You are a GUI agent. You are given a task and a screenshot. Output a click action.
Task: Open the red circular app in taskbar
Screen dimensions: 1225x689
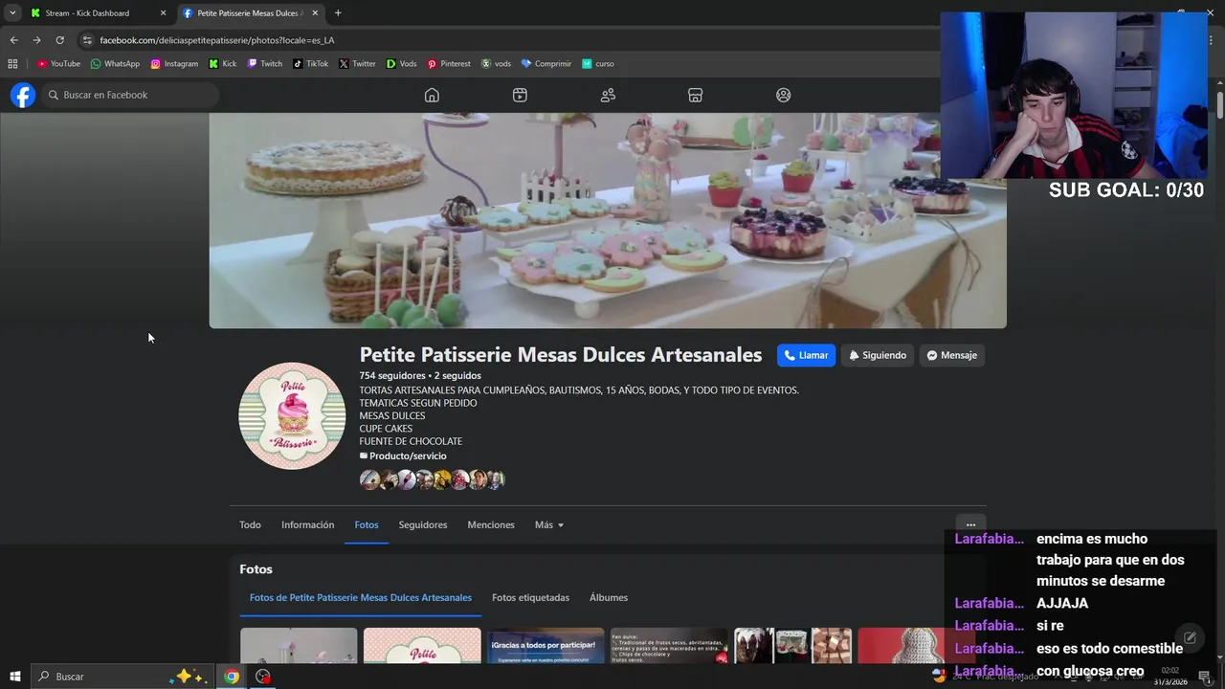[263, 677]
